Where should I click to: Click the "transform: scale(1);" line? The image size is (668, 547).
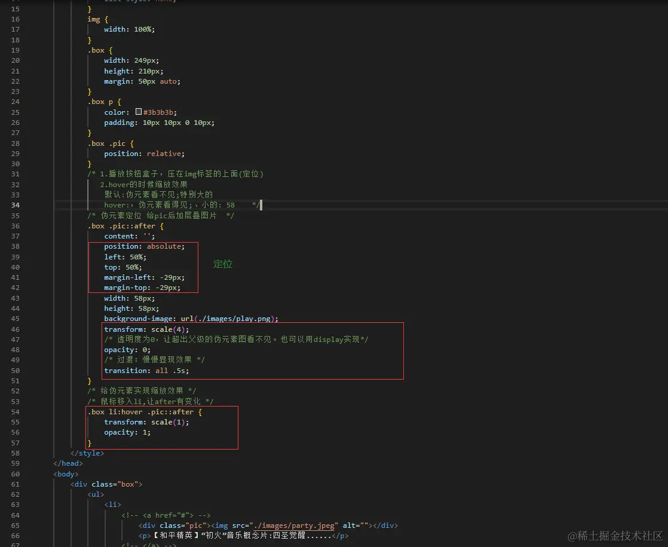[x=146, y=422]
